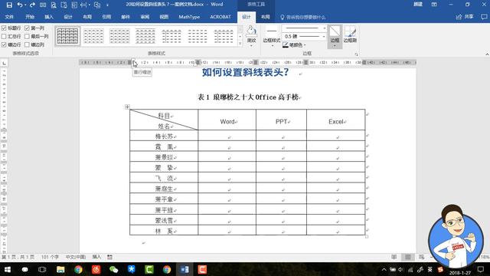490x276 pixels.
Task: Click the print preview magnifier icon in the quick access toolbar
Action: pyautogui.click(x=54, y=5)
